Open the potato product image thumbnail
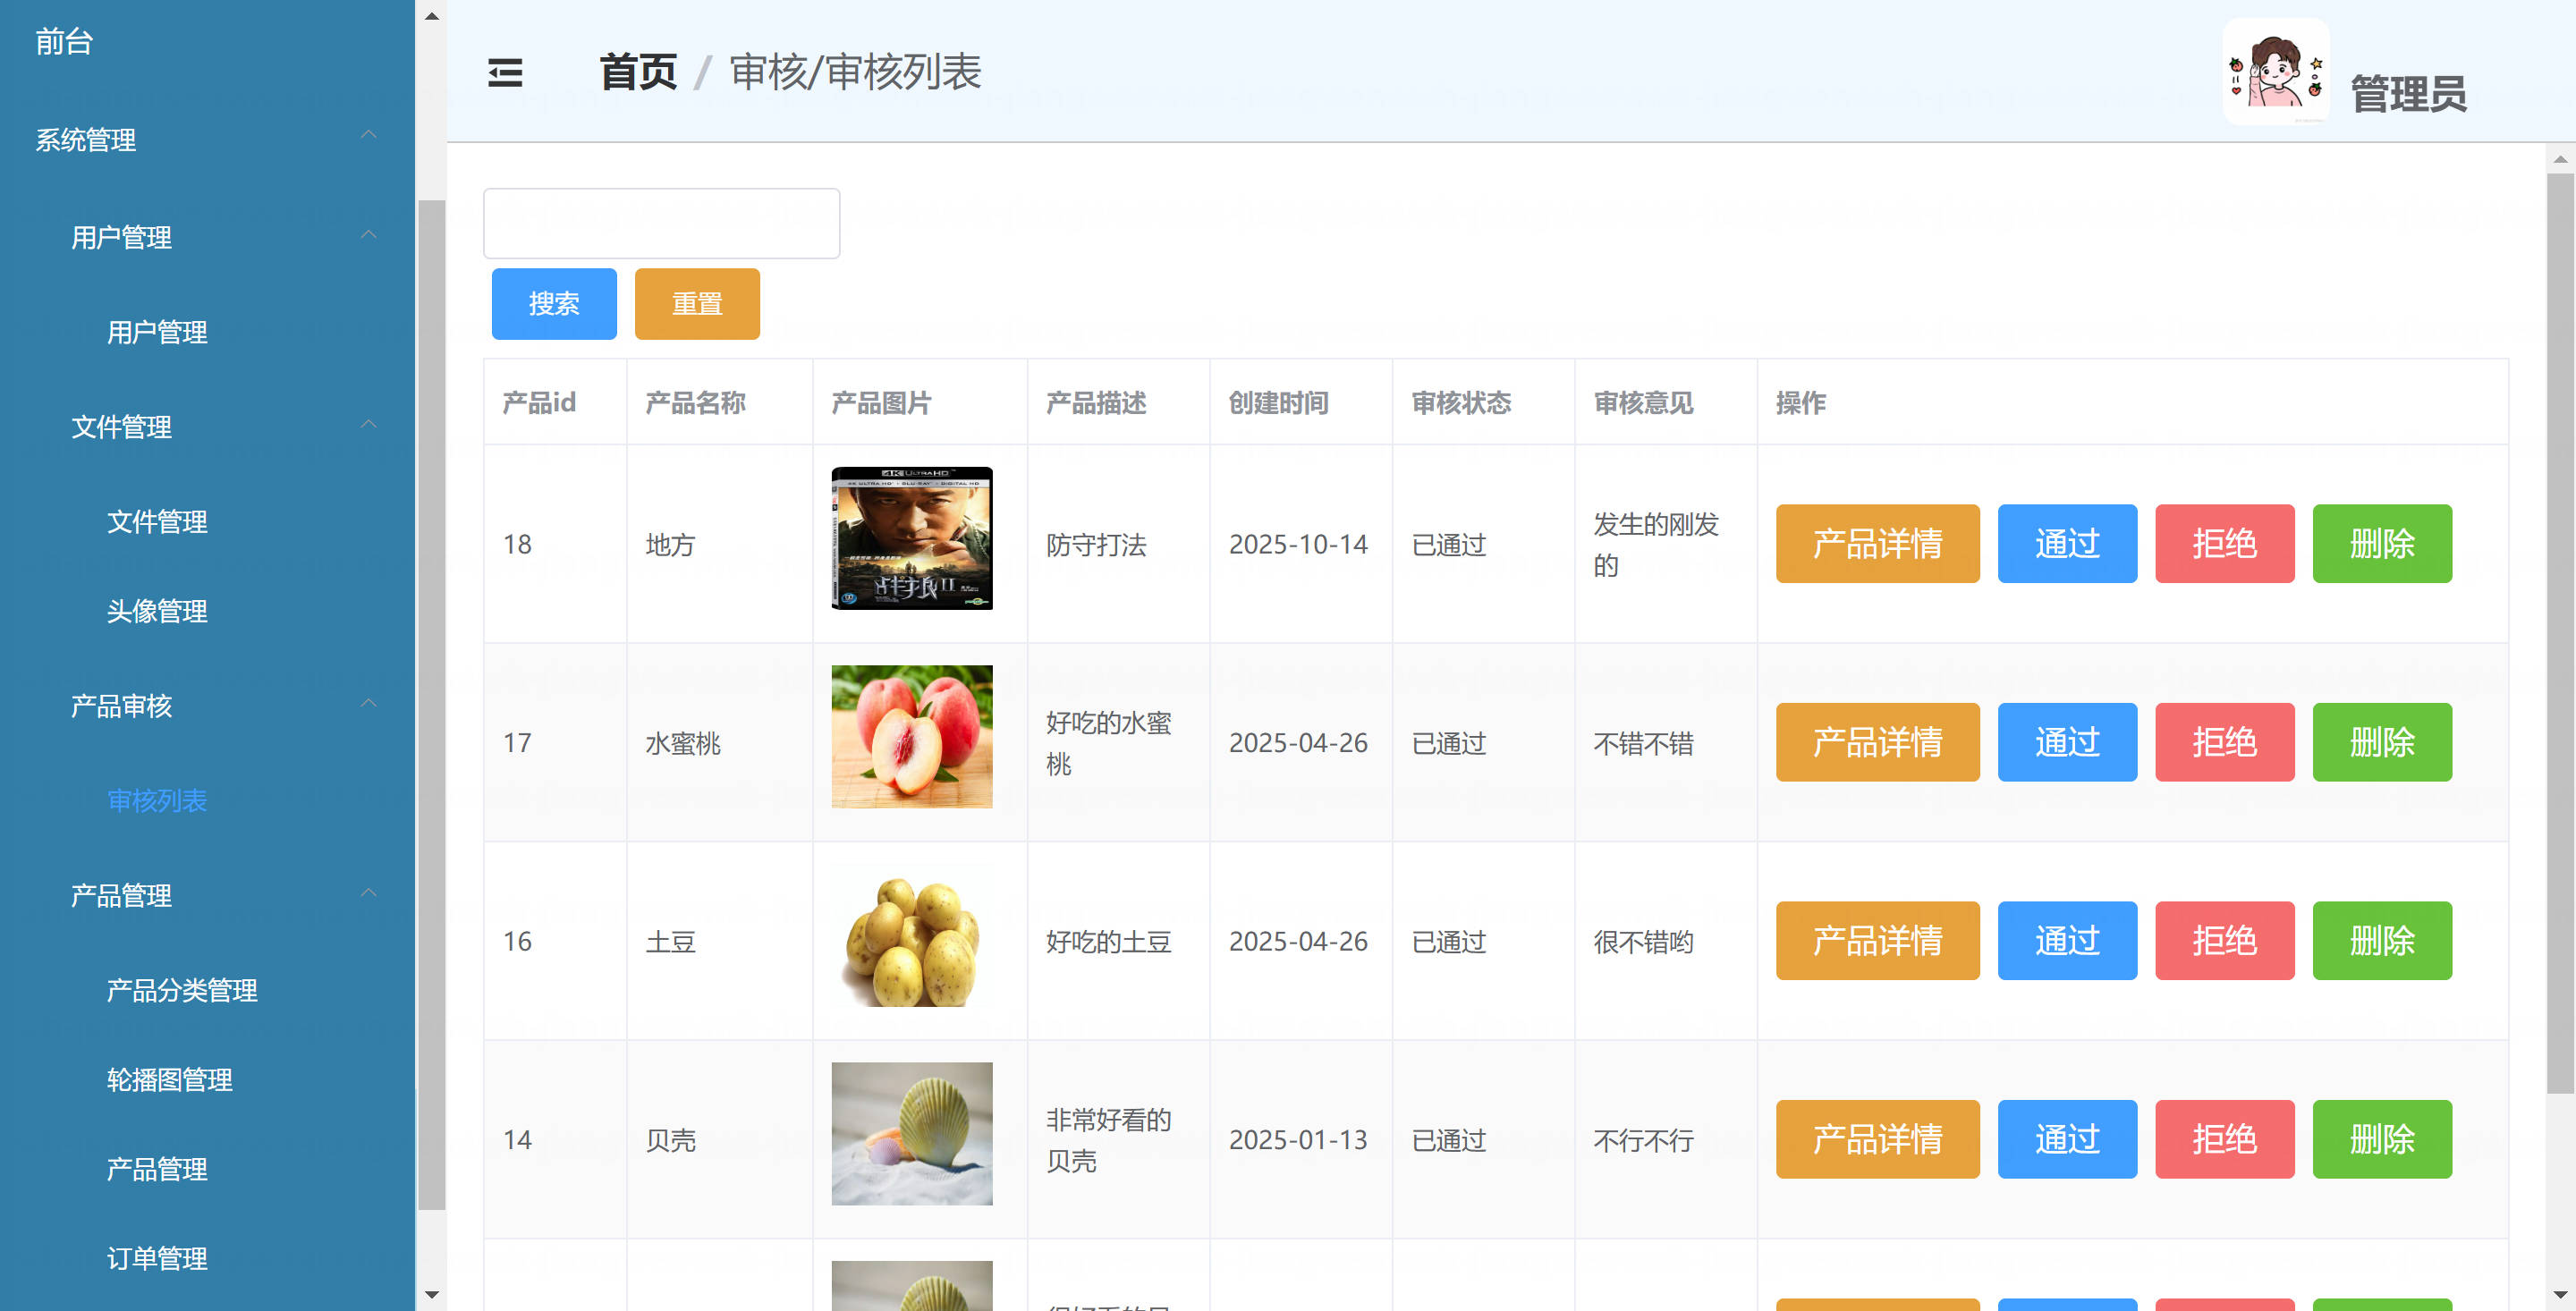 pyautogui.click(x=912, y=935)
